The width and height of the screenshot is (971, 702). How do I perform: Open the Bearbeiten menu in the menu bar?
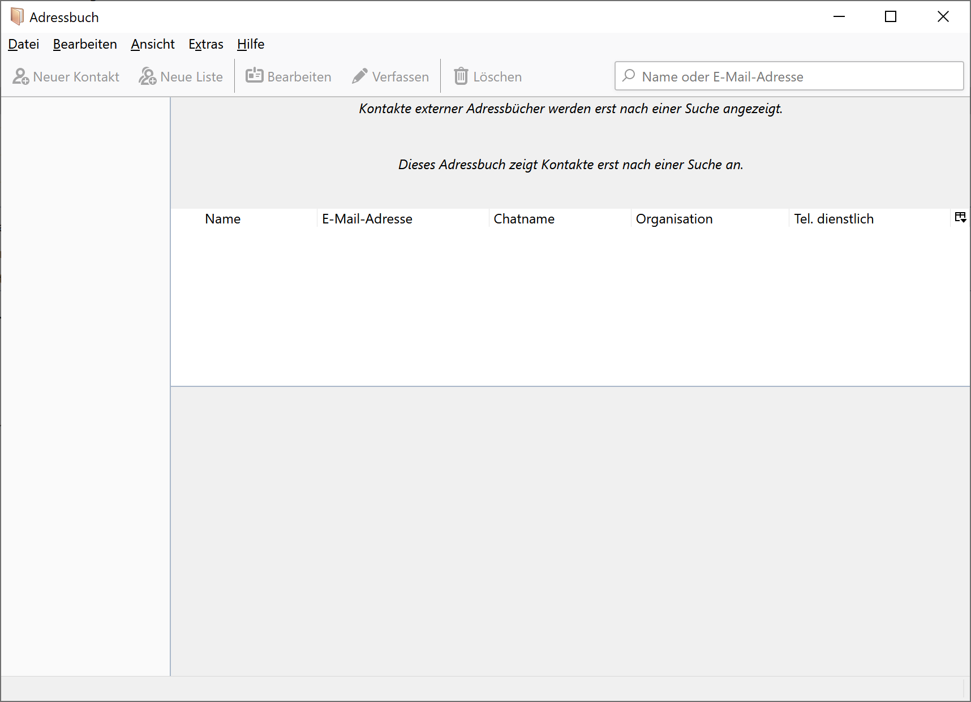click(x=85, y=44)
